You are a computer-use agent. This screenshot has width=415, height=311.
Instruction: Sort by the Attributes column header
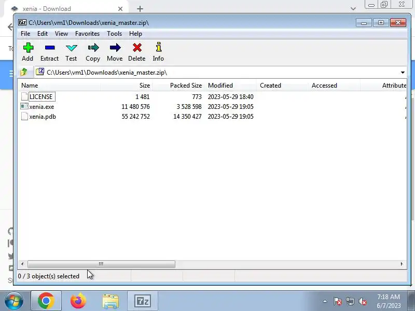coord(383,85)
